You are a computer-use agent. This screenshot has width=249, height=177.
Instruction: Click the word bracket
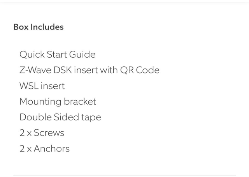[x=80, y=101]
